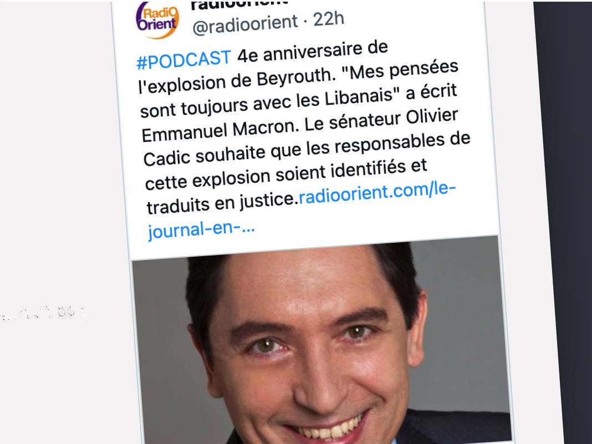Click the text 'sénateur Olivier Cadic'
Viewport: 592px width, 444px height.
click(x=300, y=137)
